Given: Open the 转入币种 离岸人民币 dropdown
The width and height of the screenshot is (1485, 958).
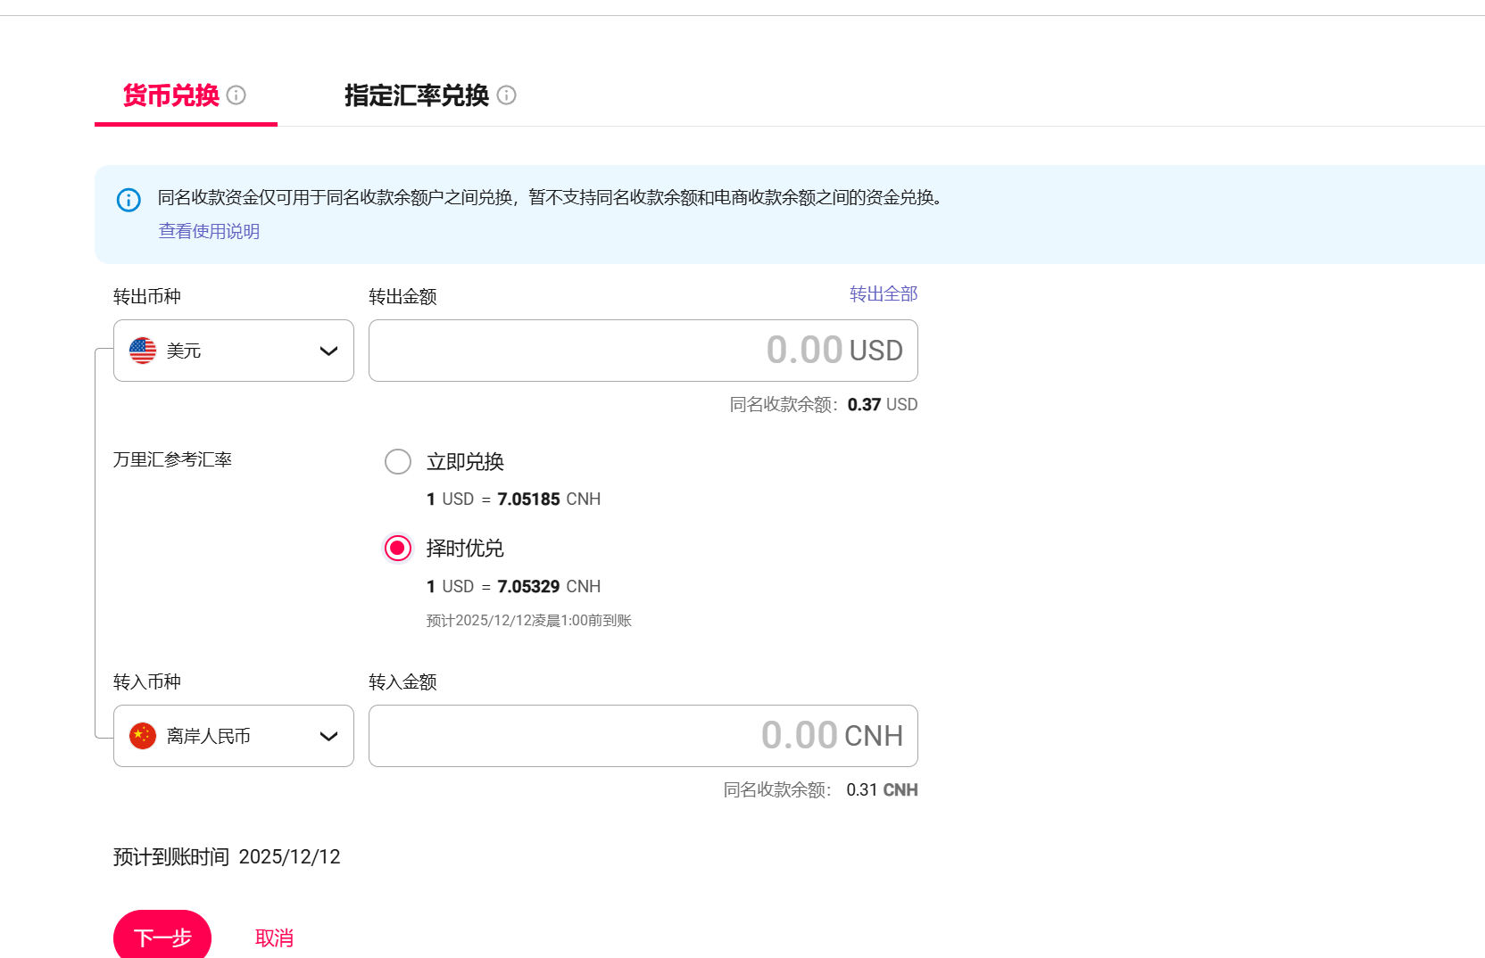Looking at the screenshot, I should tap(234, 736).
